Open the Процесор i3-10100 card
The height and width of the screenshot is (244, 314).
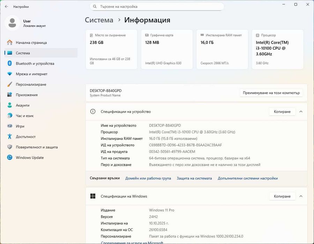pos(278,49)
